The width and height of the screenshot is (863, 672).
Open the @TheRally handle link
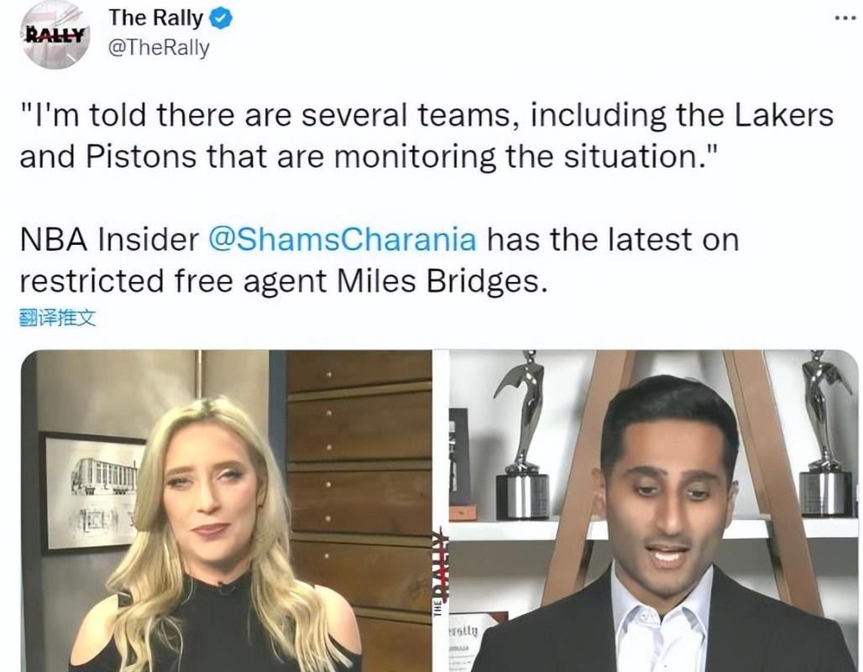(x=159, y=48)
